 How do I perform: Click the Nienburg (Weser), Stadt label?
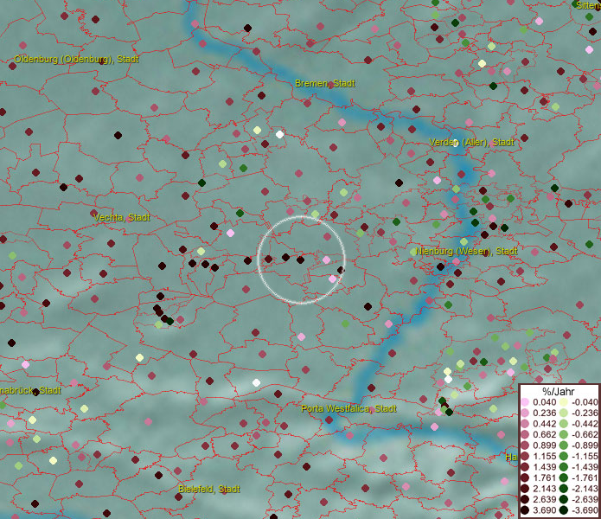point(466,251)
